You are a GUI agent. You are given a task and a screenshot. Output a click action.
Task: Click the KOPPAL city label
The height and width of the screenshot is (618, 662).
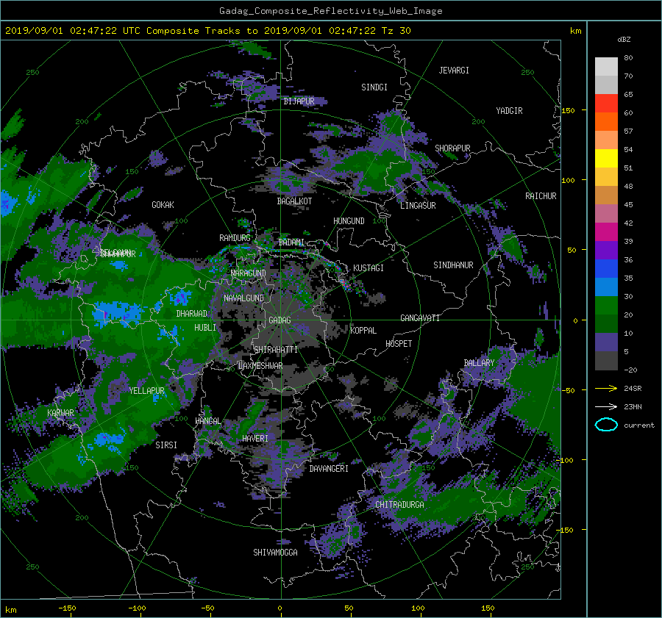pyautogui.click(x=363, y=331)
